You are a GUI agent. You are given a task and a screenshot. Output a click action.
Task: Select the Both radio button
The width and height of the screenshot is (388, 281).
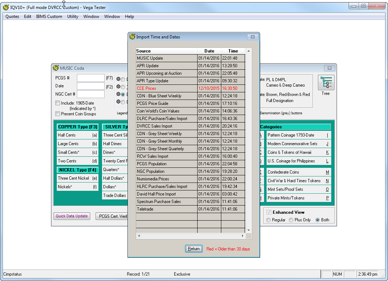[318, 220]
